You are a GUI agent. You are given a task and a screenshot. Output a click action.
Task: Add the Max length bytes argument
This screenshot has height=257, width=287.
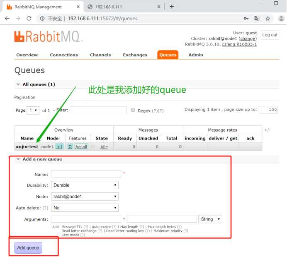162,227
